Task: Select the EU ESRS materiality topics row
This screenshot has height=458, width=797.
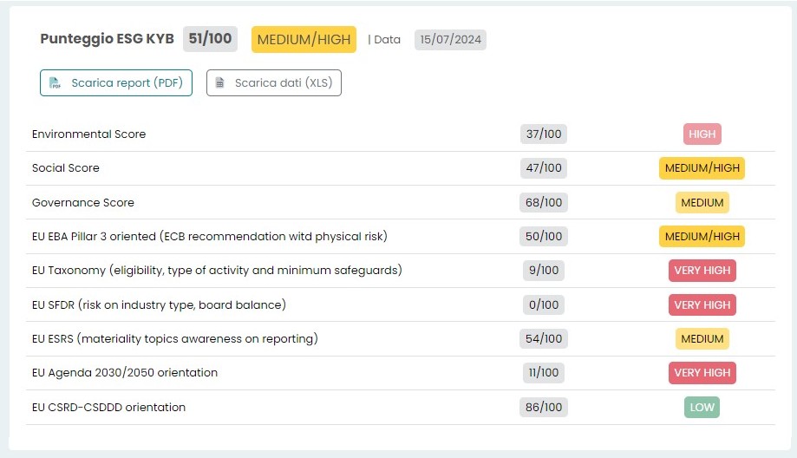Action: tap(174, 338)
